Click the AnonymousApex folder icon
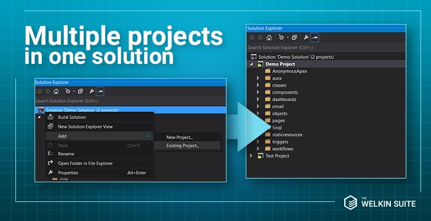The image size is (431, 221). pos(268,71)
